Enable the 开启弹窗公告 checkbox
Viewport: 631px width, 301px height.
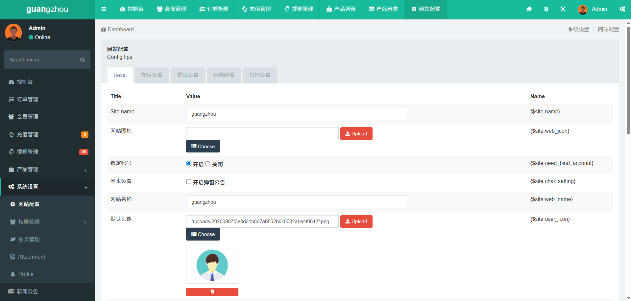click(x=189, y=182)
